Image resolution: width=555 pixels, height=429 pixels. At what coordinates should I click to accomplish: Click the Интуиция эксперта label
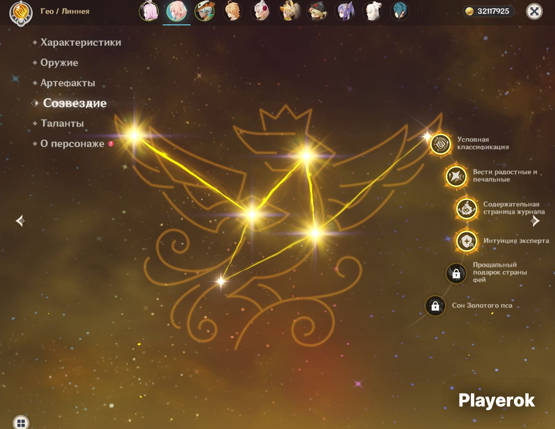516,240
